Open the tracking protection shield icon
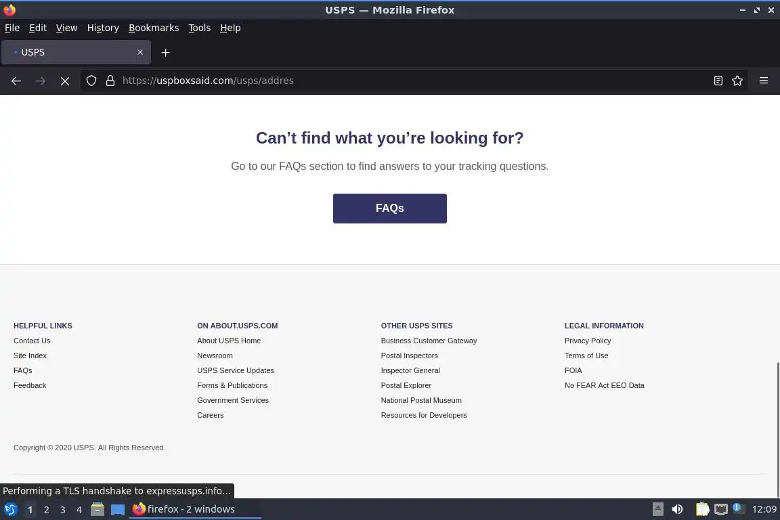 click(91, 81)
